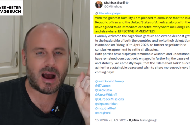
Task: Click the 8. Apr. 2026 post date
Action: [118, 120]
